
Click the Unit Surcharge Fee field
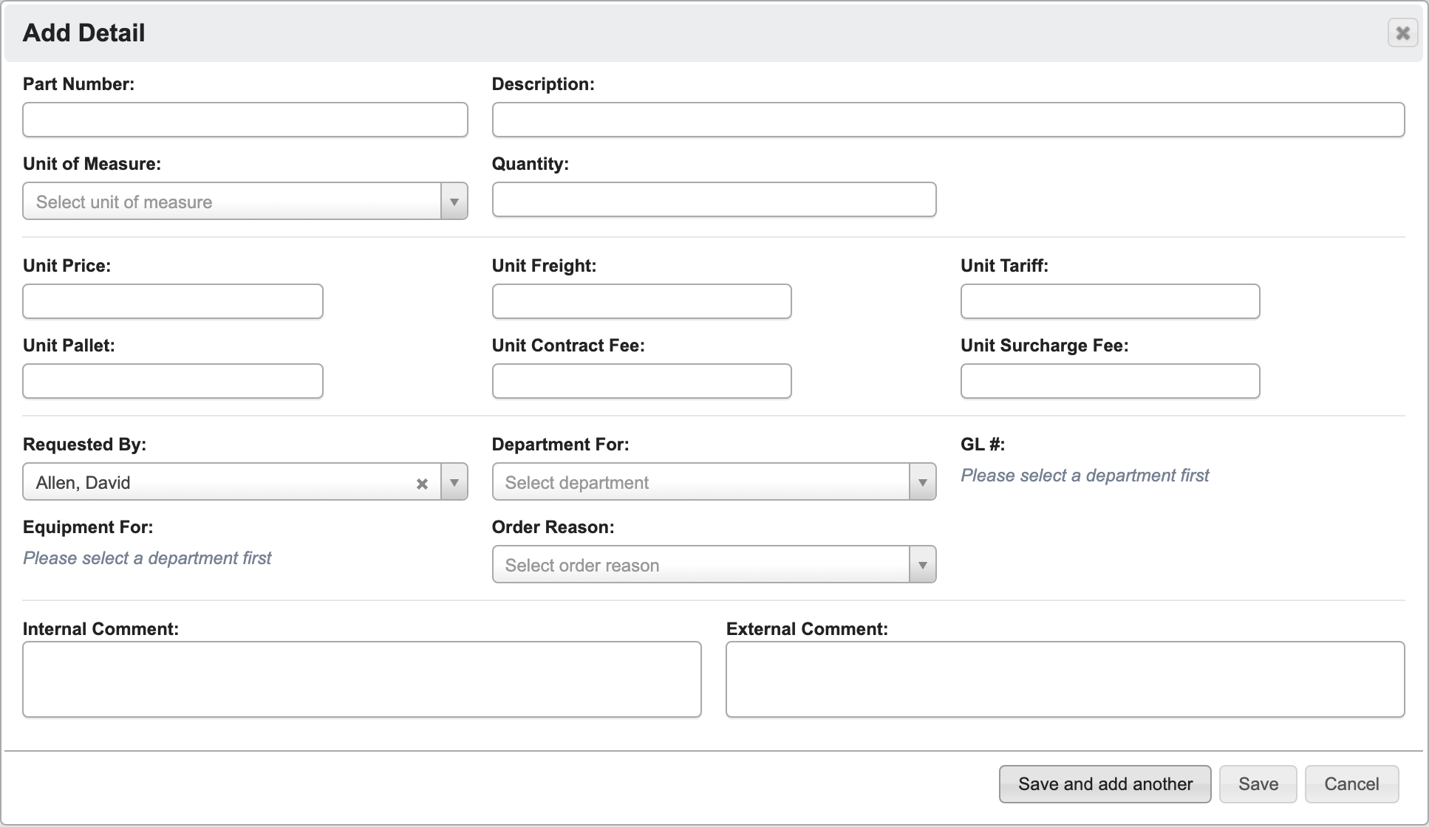pos(1110,381)
